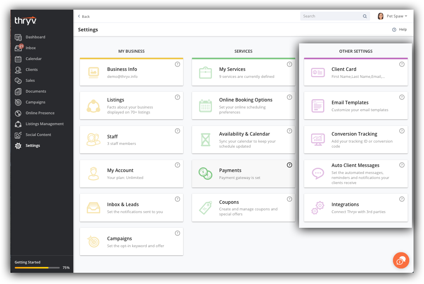Click the My Services briefcase icon

206,72
